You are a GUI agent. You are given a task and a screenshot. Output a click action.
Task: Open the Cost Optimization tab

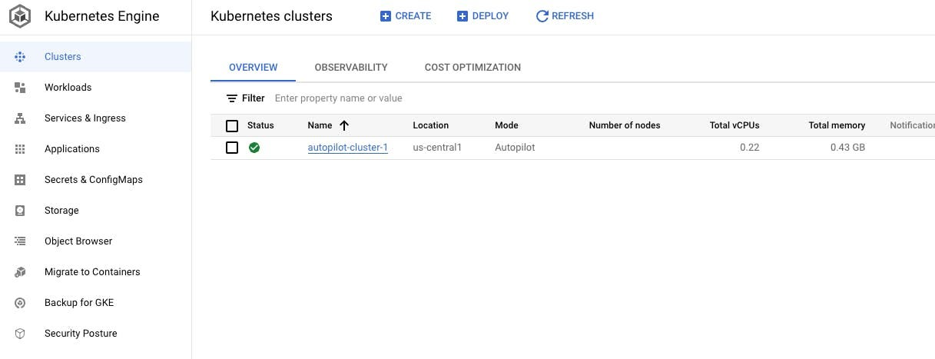tap(472, 68)
